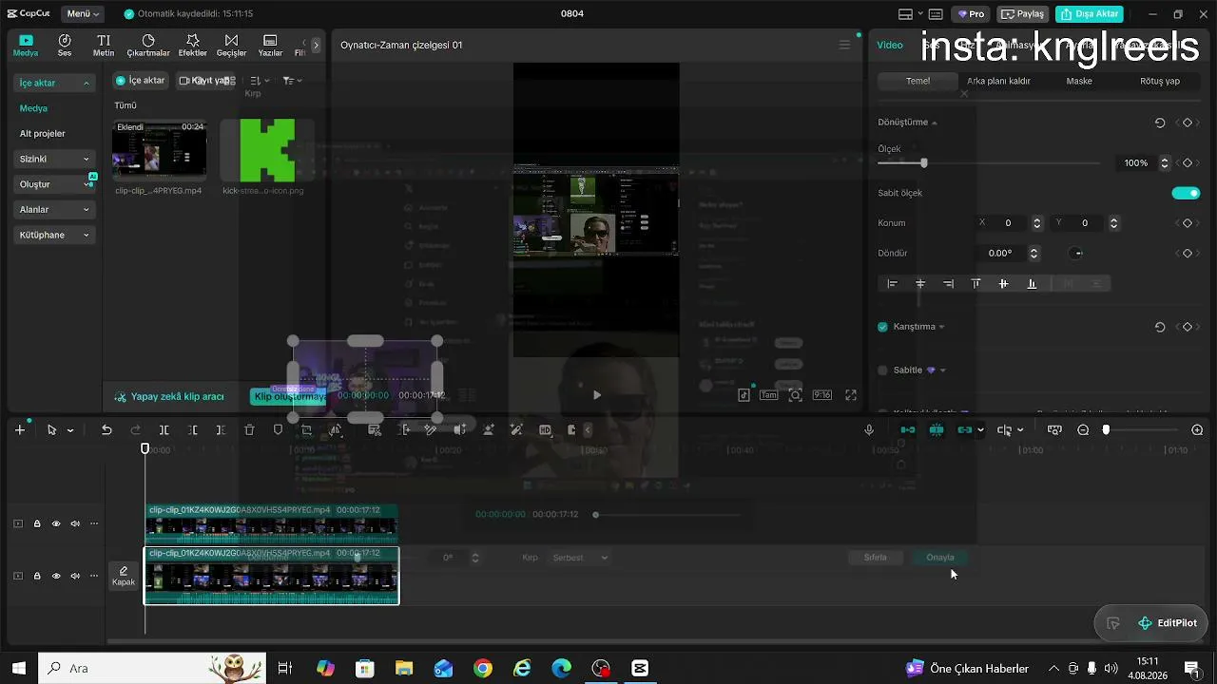Uncheck the Karıştırma blend checkbox
This screenshot has width=1217, height=684.
point(882,327)
